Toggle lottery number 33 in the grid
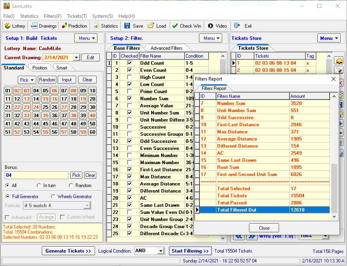 (x=26, y=115)
